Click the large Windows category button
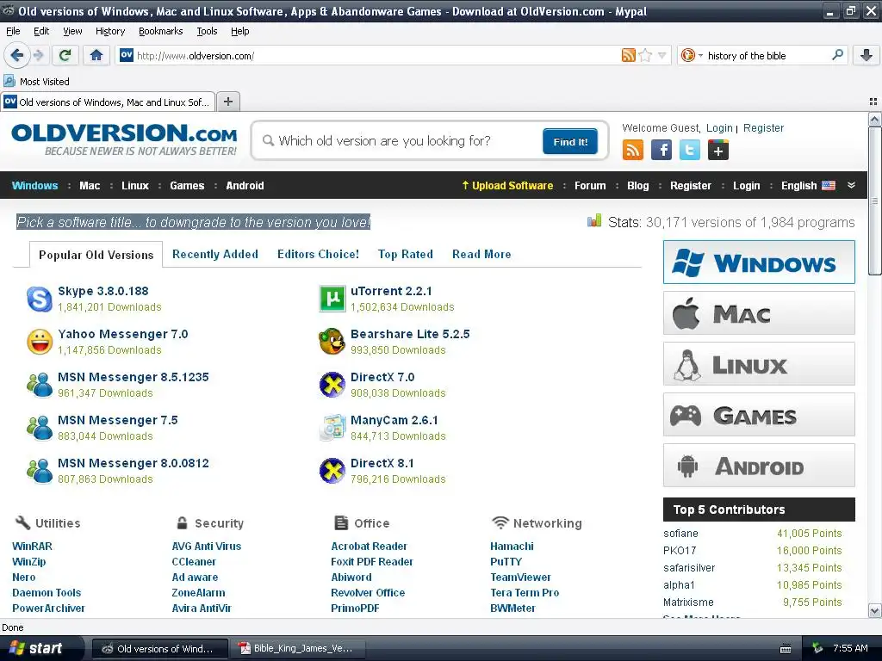 tap(759, 262)
